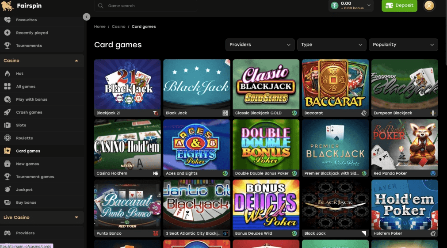
Task: Click provider icon on Blackjack 21 card
Action: (x=156, y=113)
